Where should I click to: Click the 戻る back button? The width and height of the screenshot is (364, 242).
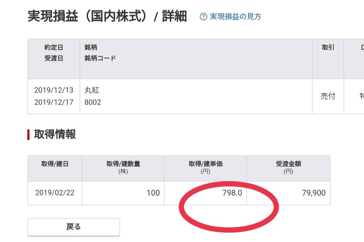[73, 227]
